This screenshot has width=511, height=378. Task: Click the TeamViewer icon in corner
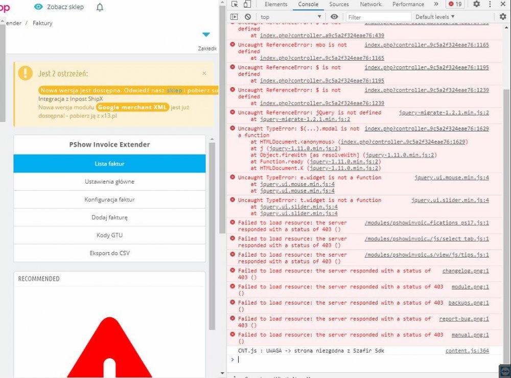tap(504, 371)
